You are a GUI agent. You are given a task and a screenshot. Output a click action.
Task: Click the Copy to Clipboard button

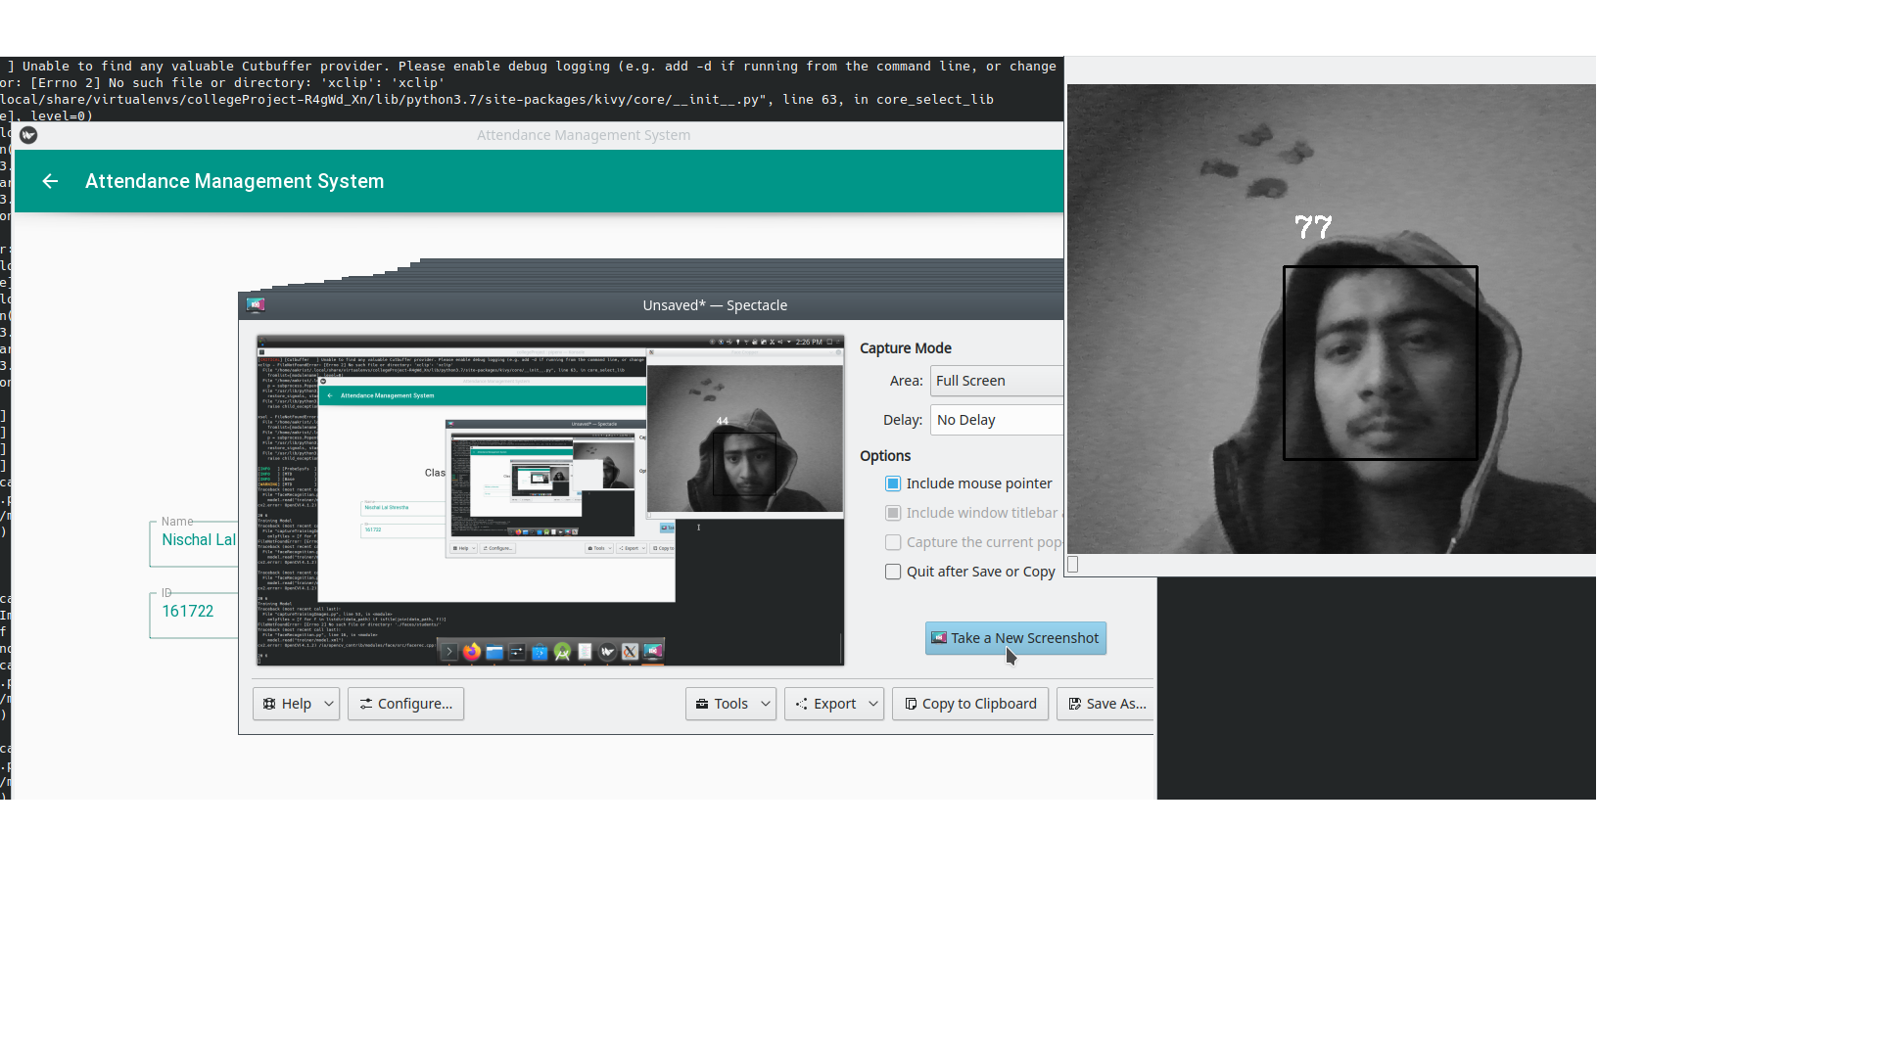pos(969,704)
